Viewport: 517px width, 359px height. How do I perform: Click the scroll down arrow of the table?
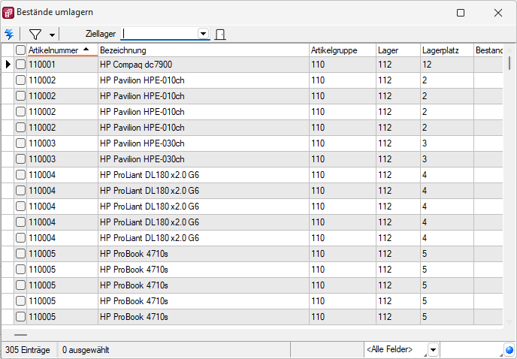(x=509, y=322)
